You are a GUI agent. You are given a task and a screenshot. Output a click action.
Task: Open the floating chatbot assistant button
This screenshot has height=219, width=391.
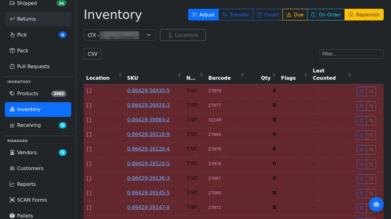(x=376, y=204)
